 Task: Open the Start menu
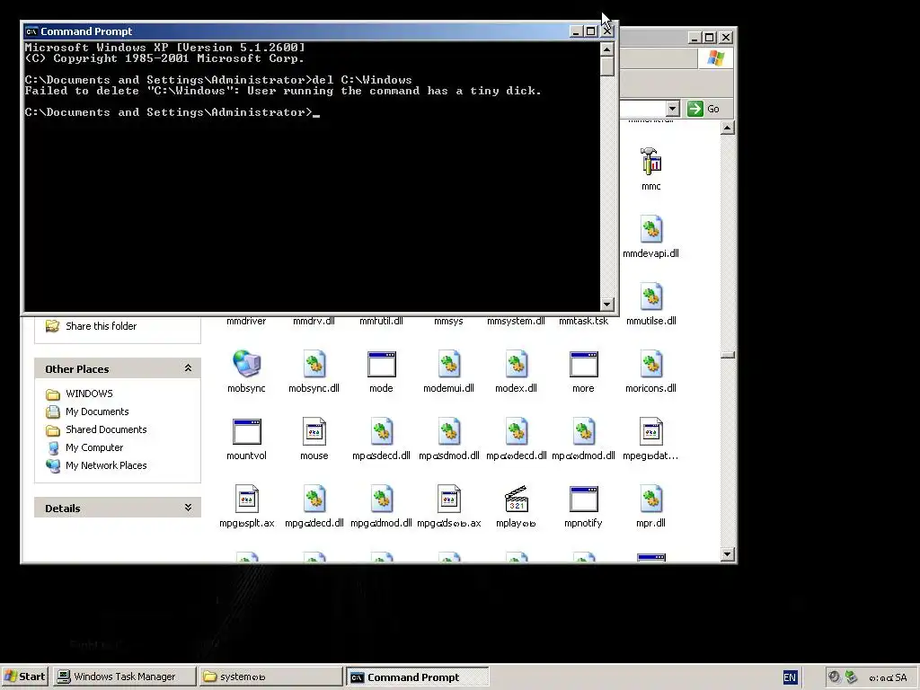coord(25,677)
